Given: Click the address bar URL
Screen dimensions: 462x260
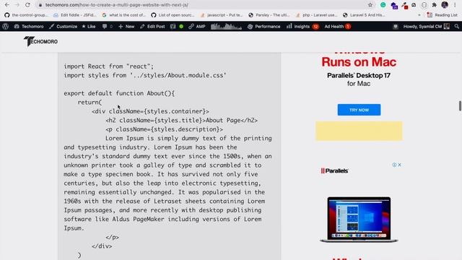Looking at the screenshot, I should coord(117,5).
